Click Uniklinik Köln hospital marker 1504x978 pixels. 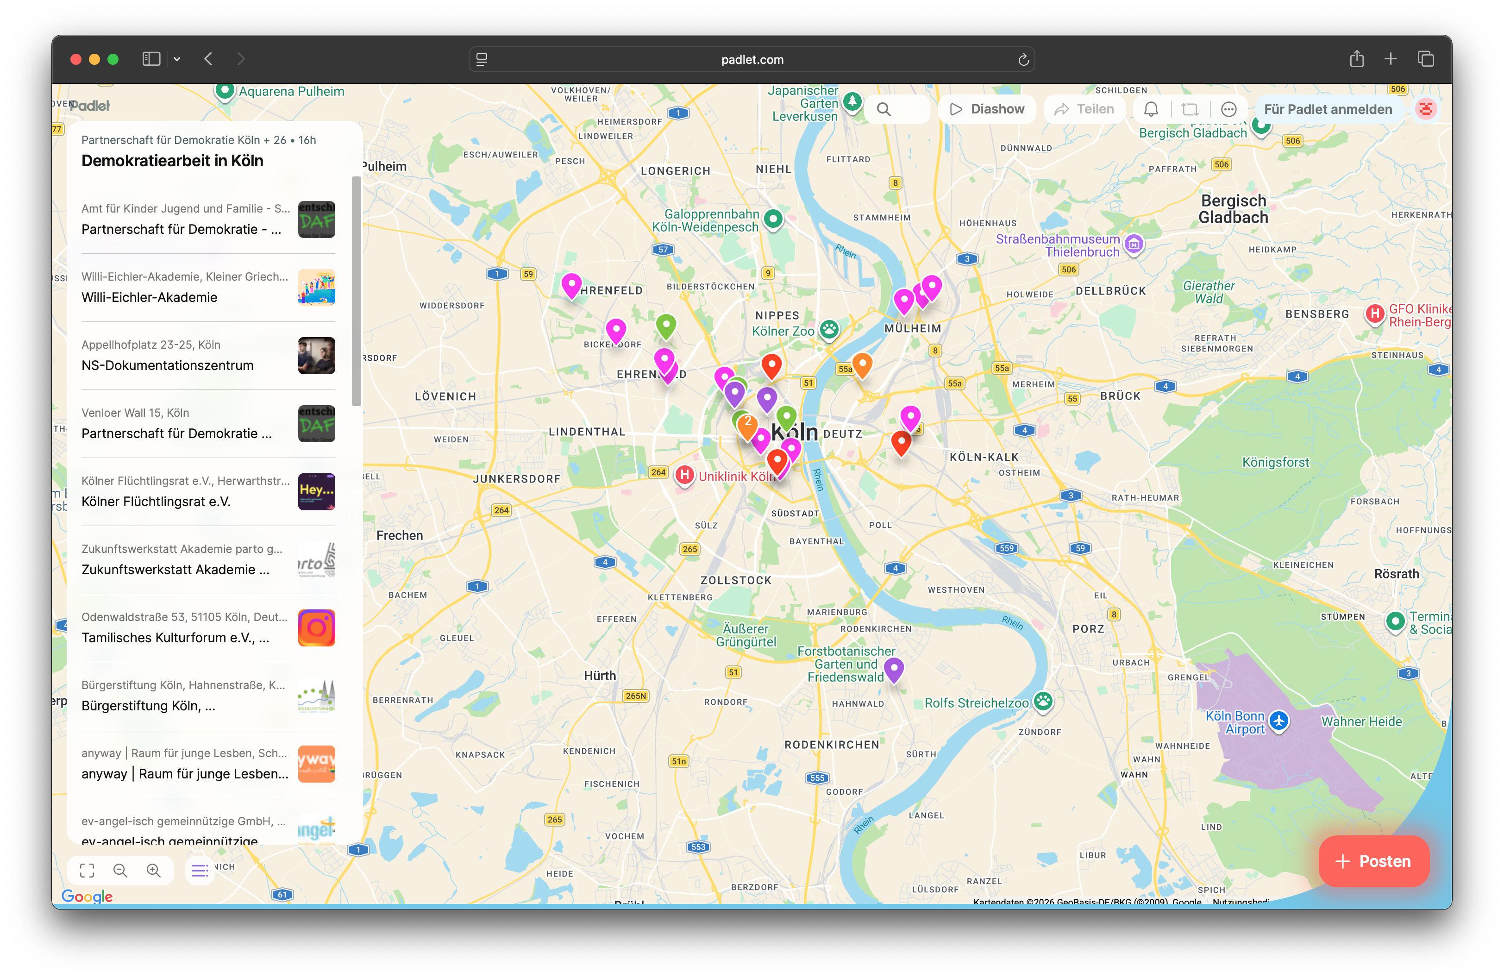tap(684, 475)
